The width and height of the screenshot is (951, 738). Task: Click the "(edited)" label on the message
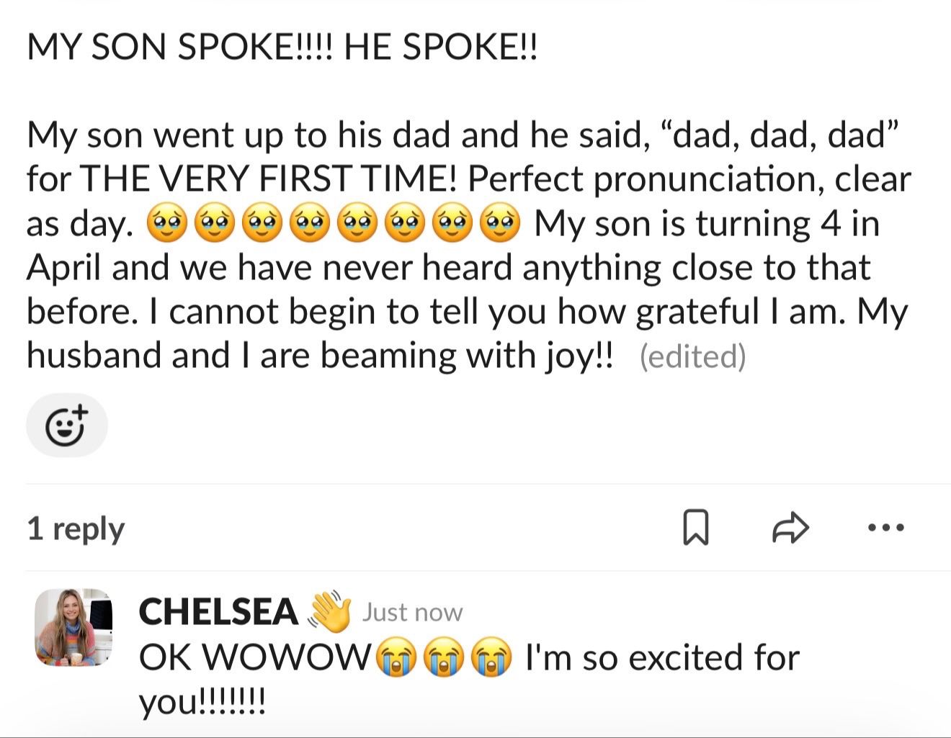692,356
